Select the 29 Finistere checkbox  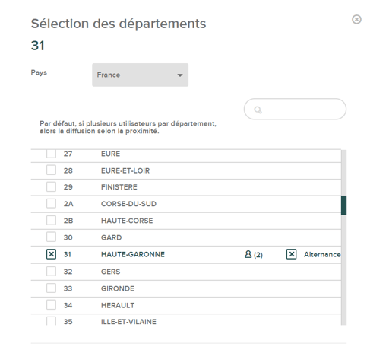tap(51, 187)
